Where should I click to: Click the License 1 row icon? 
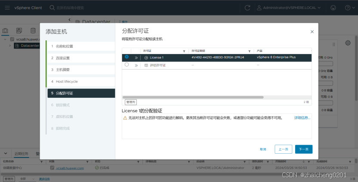tap(146, 58)
